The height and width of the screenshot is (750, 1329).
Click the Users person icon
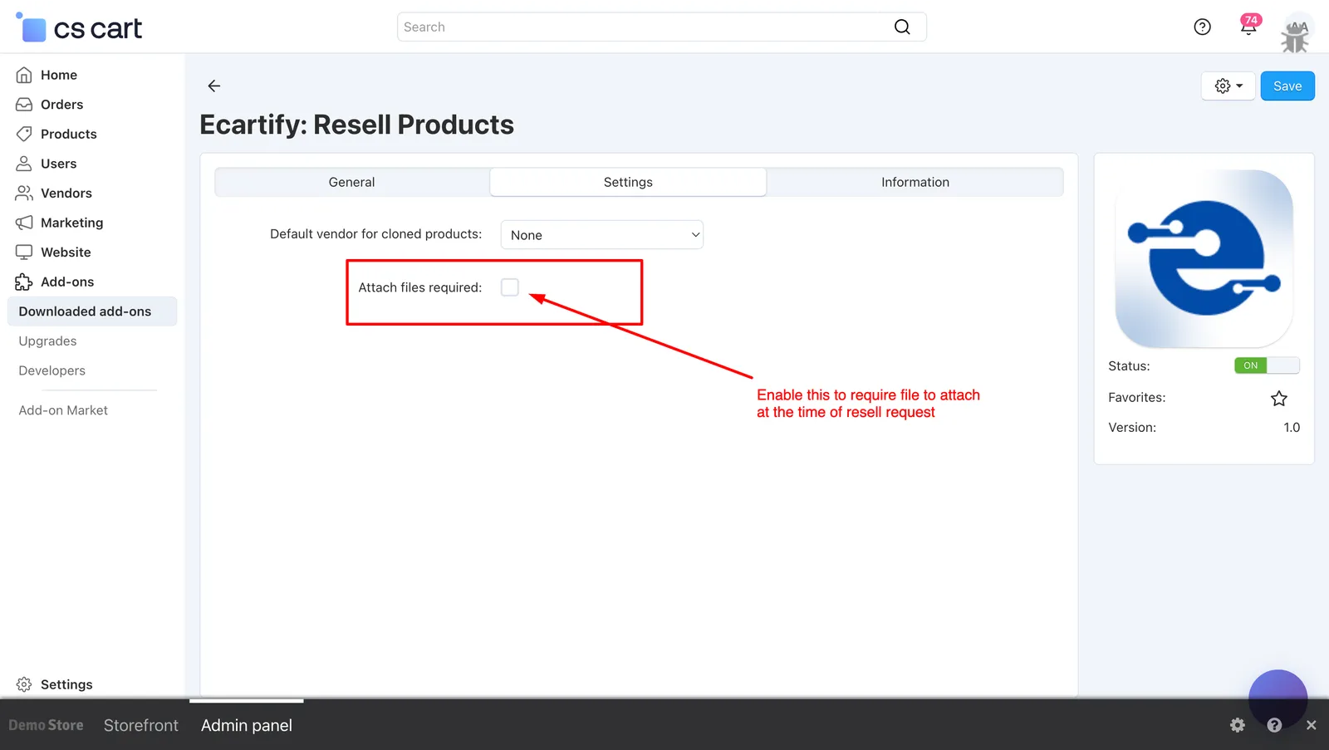pos(24,164)
